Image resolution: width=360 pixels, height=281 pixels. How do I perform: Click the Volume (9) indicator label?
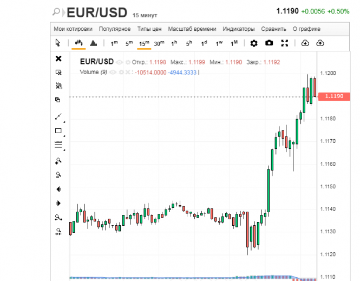tap(94, 72)
